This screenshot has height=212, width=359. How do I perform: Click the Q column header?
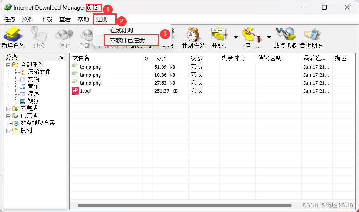[x=147, y=58]
